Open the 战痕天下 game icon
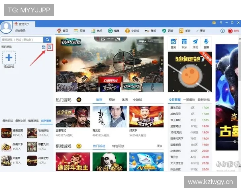 coord(6,147)
